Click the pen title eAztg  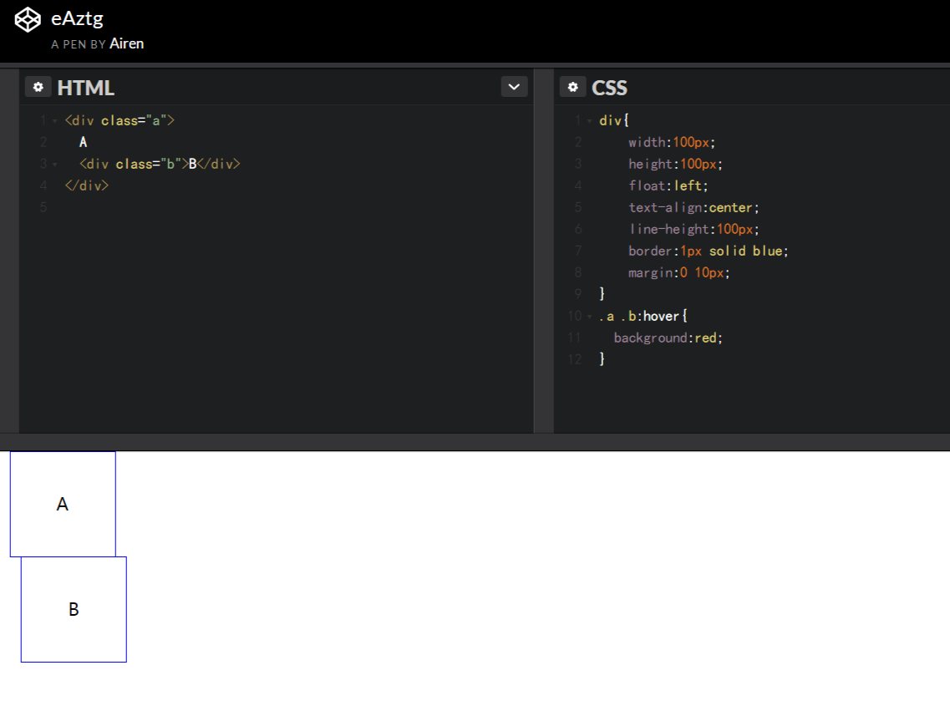click(x=77, y=18)
